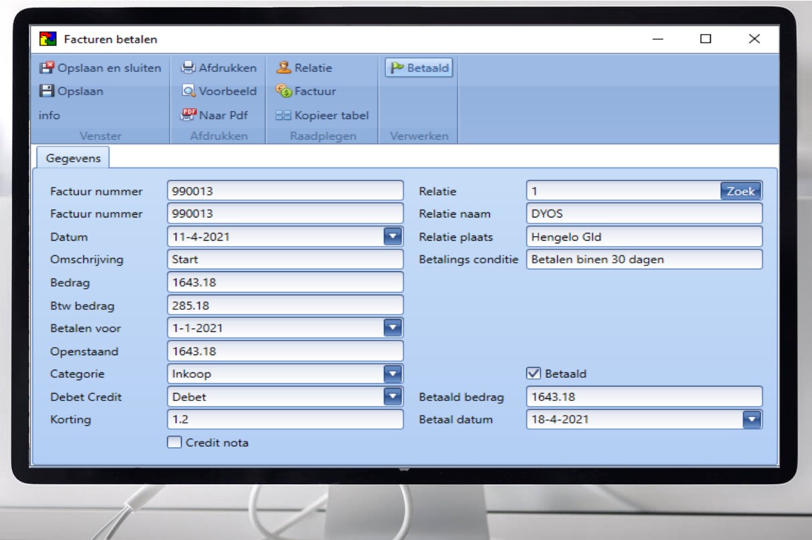
Task: Click the Relatie plaats field Hengelo Gld
Action: tap(644, 237)
